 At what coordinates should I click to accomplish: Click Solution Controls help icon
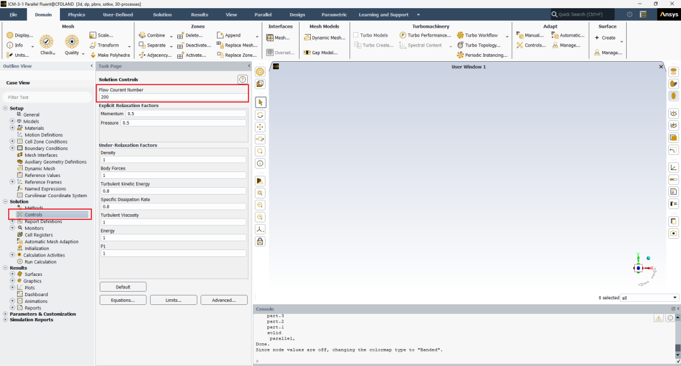(242, 79)
